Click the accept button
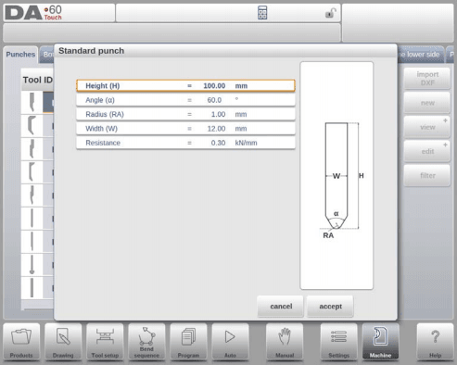457x365 pixels. [330, 307]
